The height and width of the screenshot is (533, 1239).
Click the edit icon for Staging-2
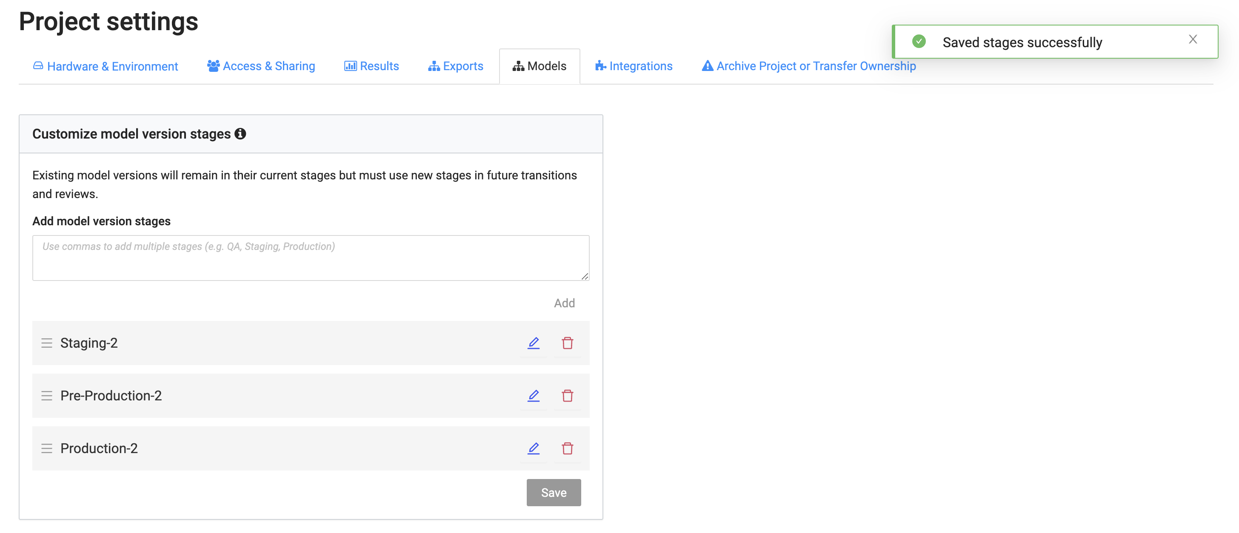point(534,342)
